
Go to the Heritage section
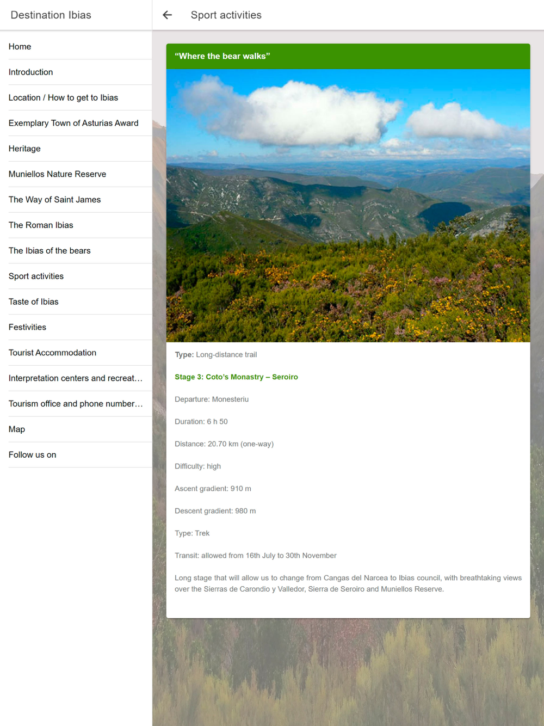pyautogui.click(x=76, y=149)
